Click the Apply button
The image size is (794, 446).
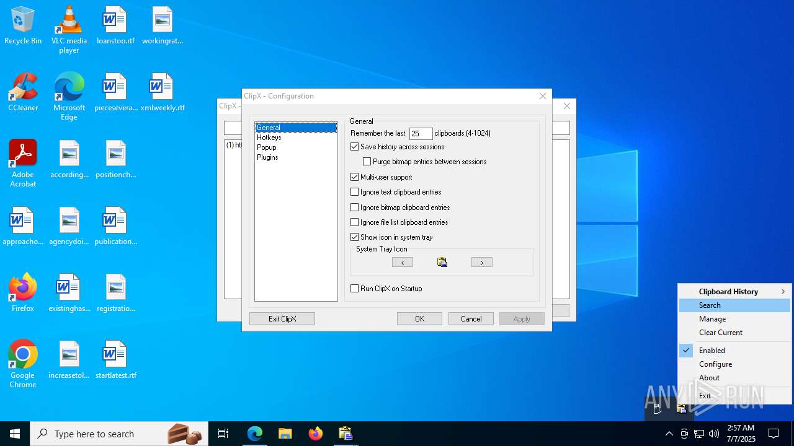click(522, 319)
